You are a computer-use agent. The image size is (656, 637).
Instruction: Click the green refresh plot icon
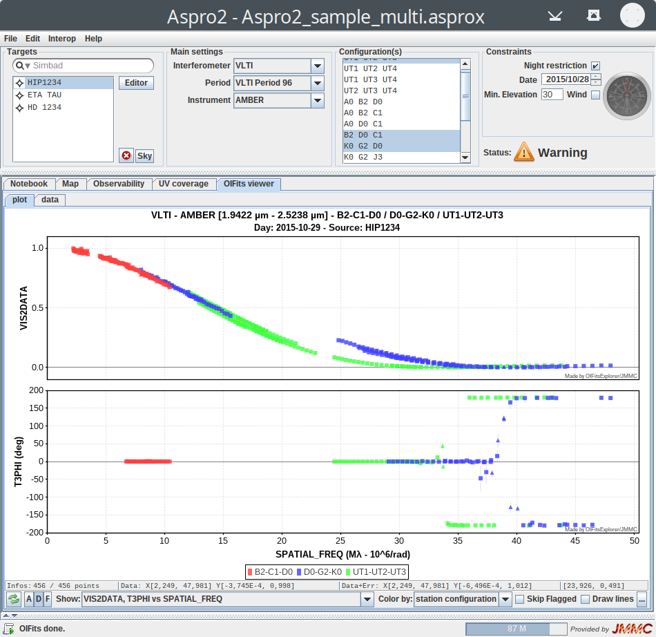point(14,599)
